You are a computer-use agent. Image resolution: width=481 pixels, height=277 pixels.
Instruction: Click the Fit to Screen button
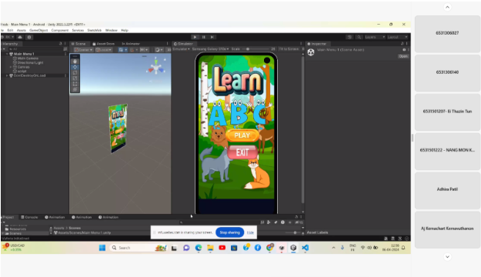289,49
